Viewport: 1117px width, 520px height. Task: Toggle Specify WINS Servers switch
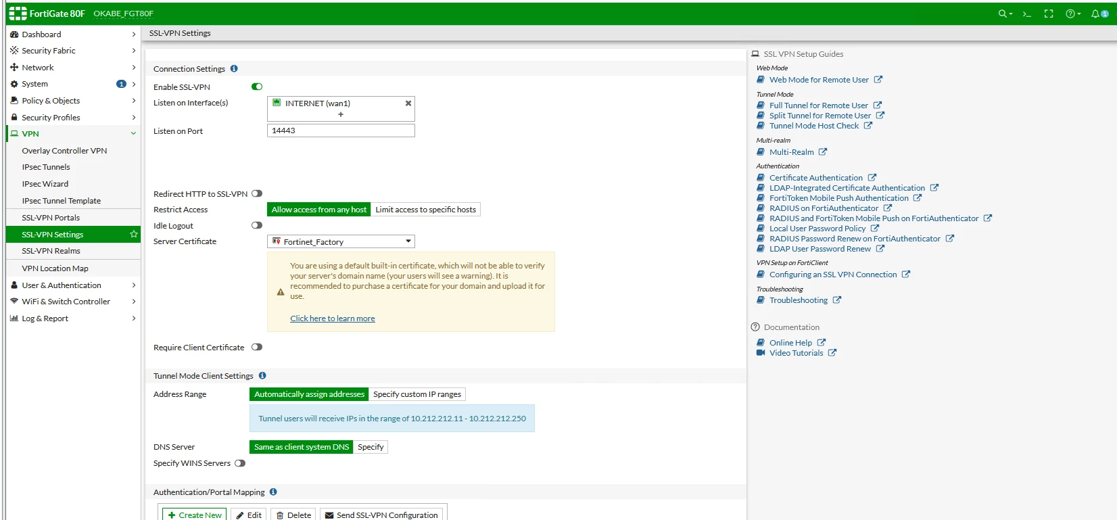[x=240, y=463]
